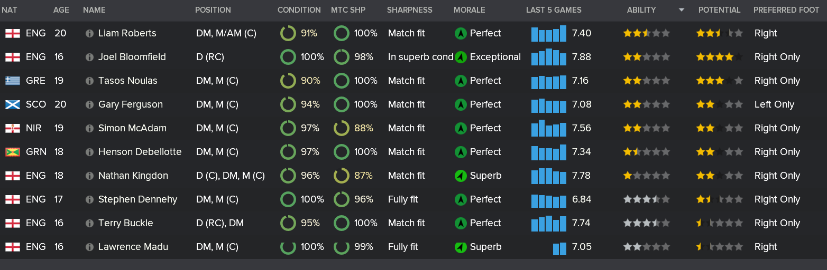Viewport: 827px width, 270px height.
Task: Click Tasos Noulas's Greek flag icon
Action: pos(12,81)
